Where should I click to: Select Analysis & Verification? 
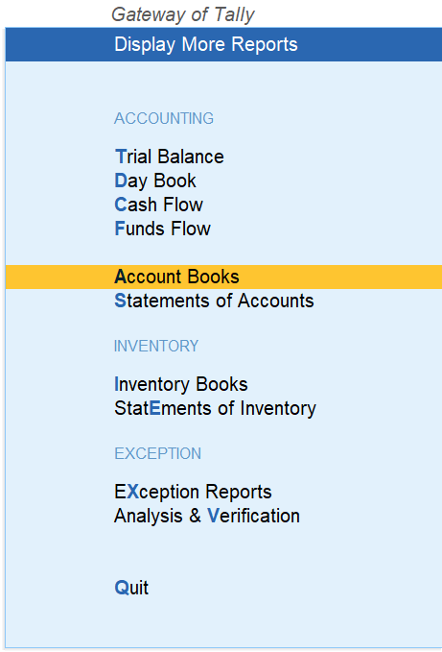(207, 516)
